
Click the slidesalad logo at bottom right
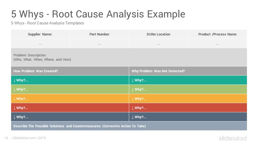click(x=233, y=138)
